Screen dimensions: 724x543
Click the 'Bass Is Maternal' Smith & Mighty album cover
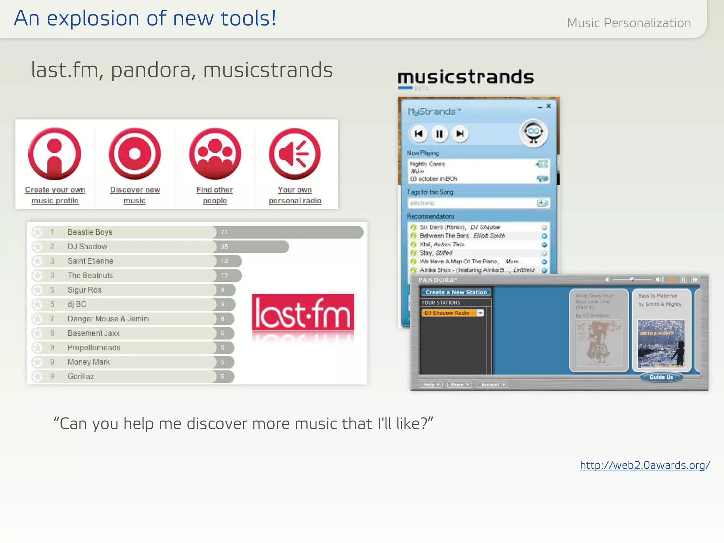pyautogui.click(x=661, y=344)
